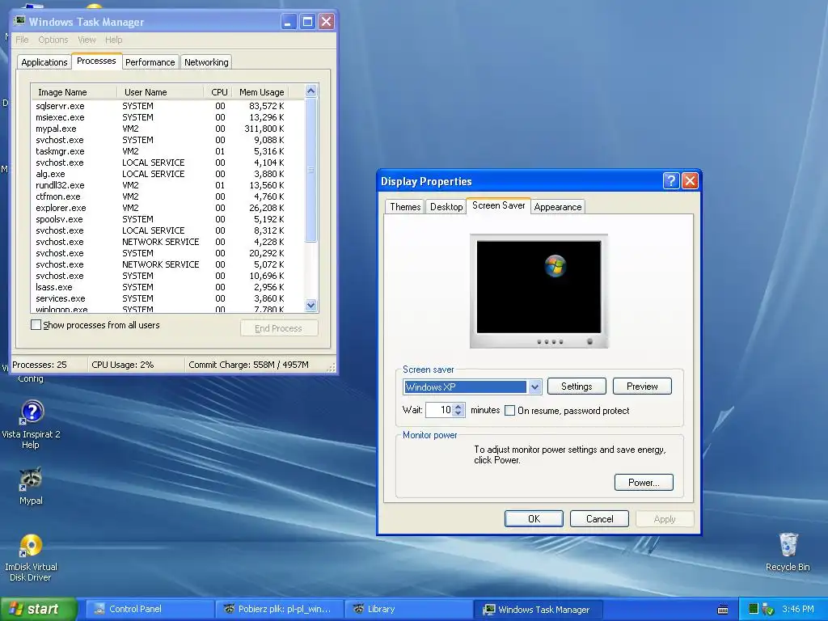Click the process list scrollbar down arrow
The height and width of the screenshot is (621, 828).
point(310,305)
